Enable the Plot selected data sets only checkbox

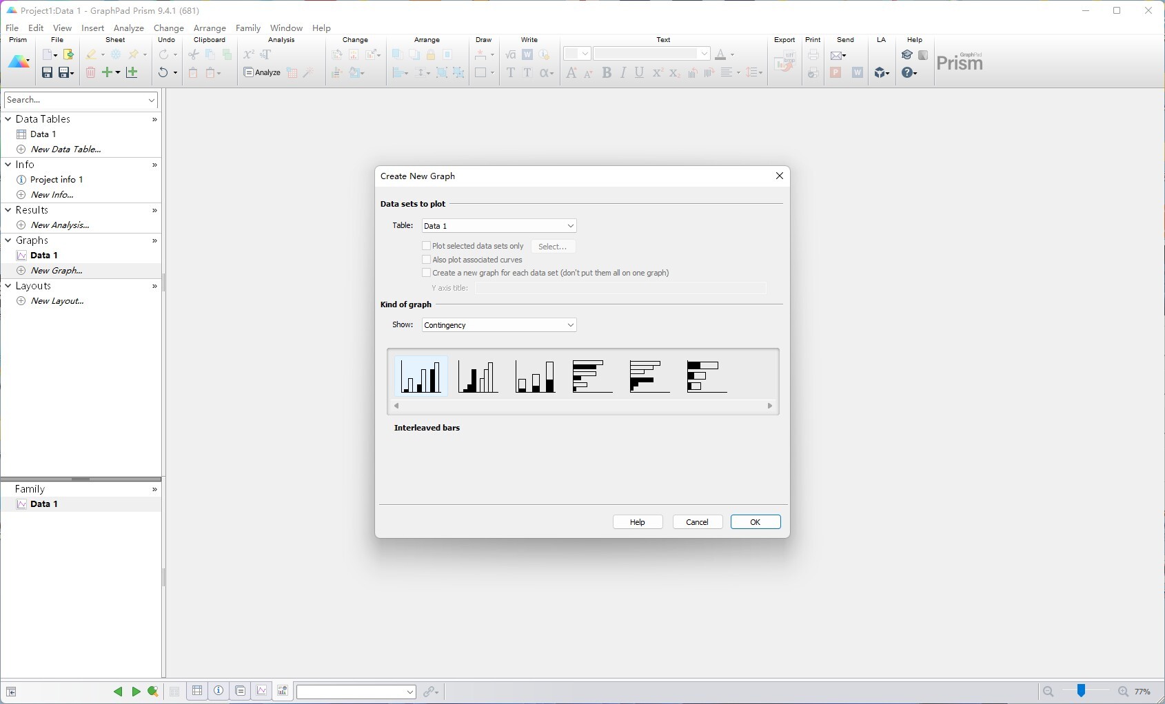(x=426, y=246)
